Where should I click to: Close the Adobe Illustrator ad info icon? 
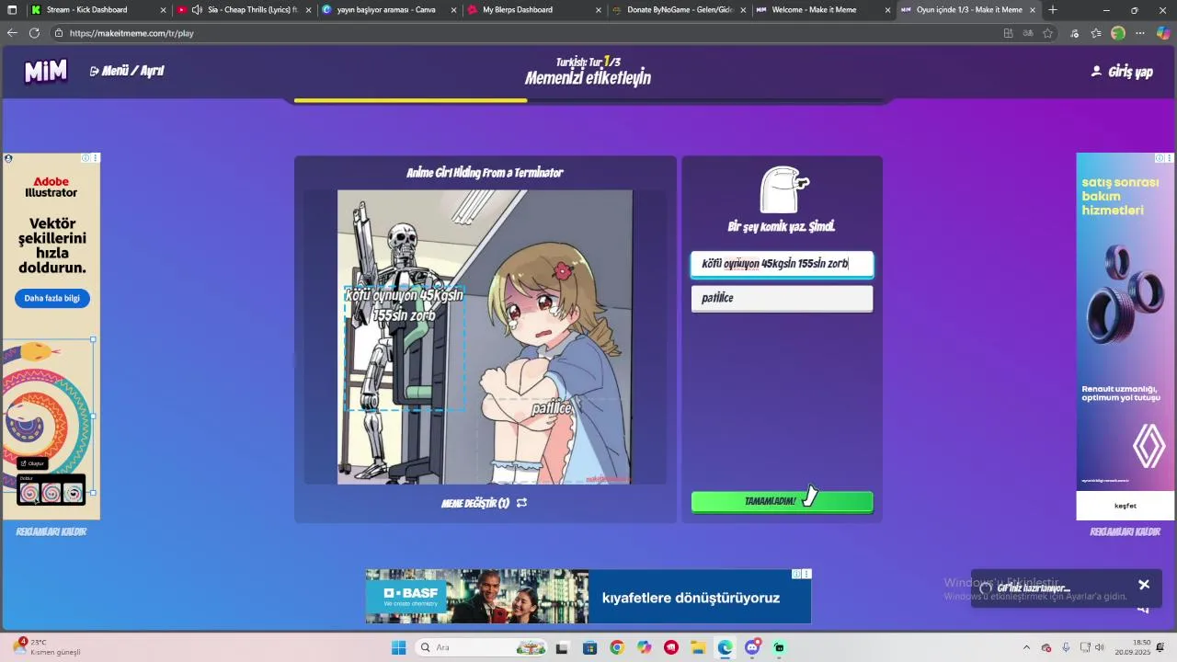coord(86,158)
